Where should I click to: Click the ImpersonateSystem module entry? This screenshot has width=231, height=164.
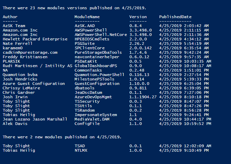(96, 115)
